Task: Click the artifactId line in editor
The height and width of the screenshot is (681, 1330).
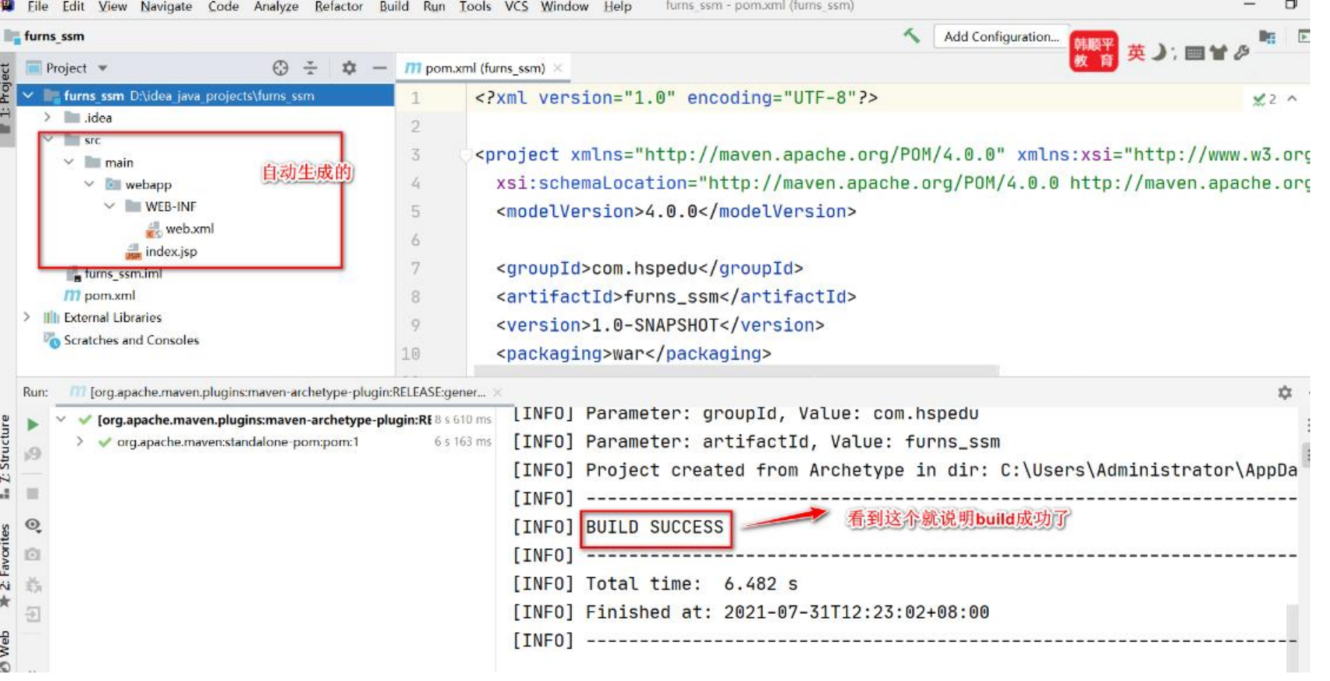Action: coord(676,297)
